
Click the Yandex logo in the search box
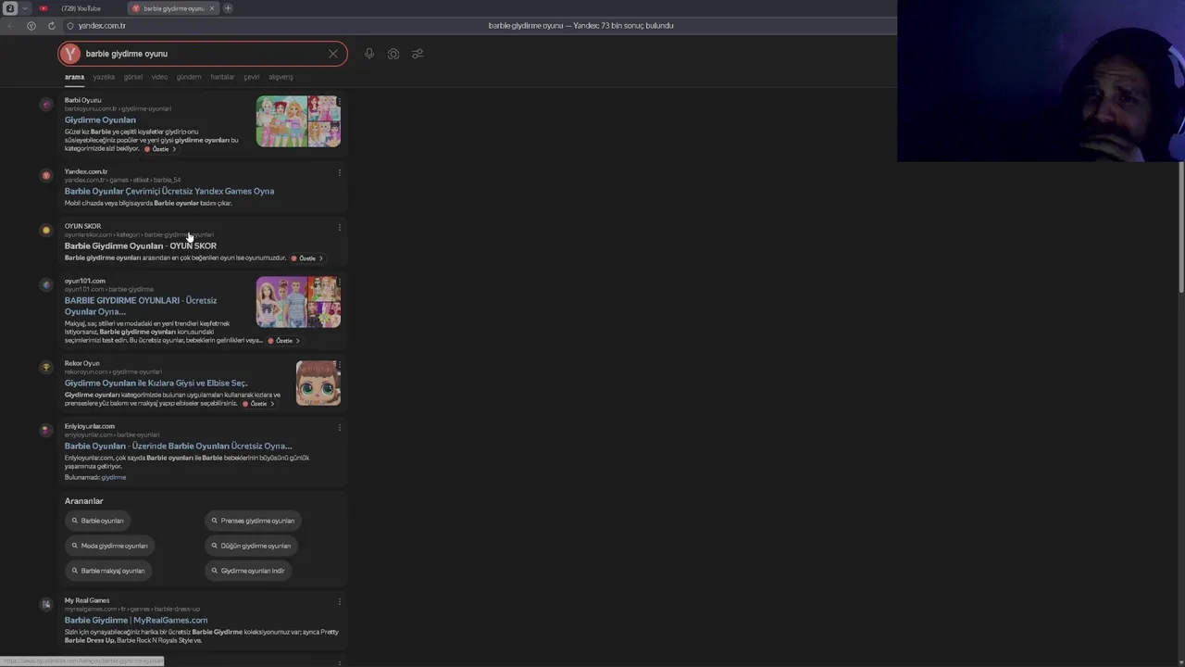coord(70,54)
